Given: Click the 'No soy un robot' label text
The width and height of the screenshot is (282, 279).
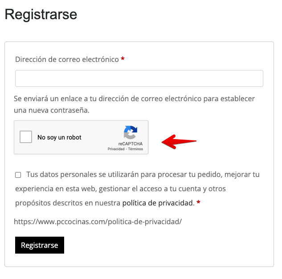Looking at the screenshot, I should [59, 137].
